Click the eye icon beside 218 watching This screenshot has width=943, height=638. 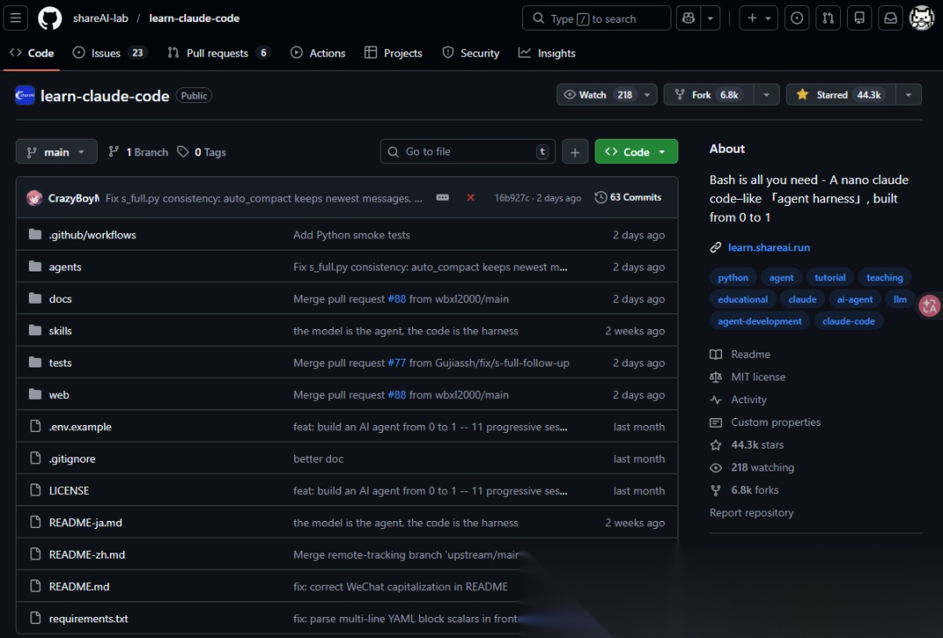click(x=716, y=467)
